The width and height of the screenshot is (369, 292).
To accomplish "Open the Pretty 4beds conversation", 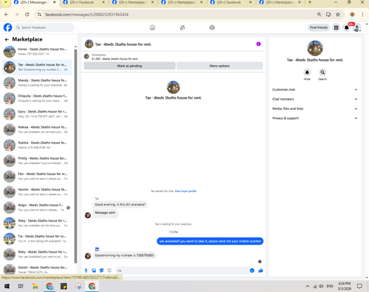I will coord(37,160).
